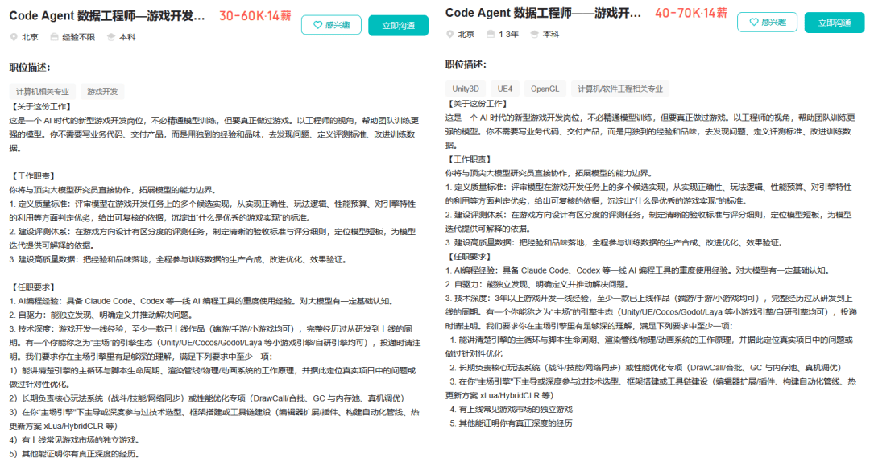This screenshot has height=470, width=870.
Task: Click left 【任职要求】 heading
Action: point(33,287)
